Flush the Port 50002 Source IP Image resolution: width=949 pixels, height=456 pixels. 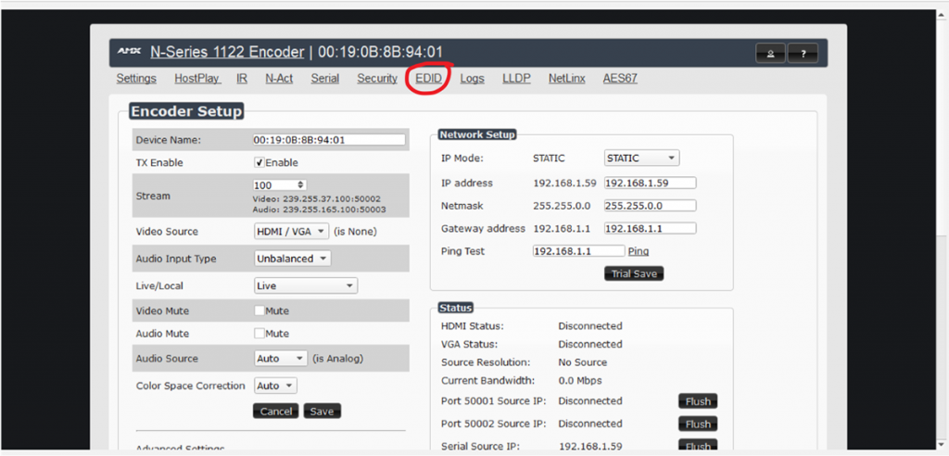[698, 424]
